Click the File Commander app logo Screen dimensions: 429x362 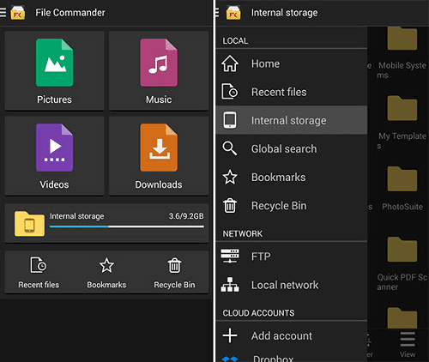pyautogui.click(x=18, y=13)
